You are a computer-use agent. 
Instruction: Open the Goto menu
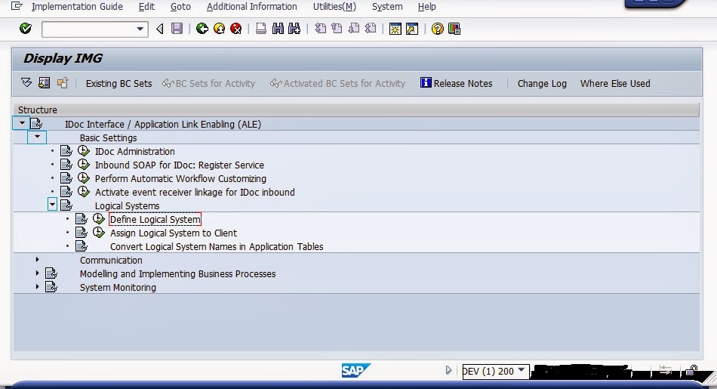pos(180,6)
